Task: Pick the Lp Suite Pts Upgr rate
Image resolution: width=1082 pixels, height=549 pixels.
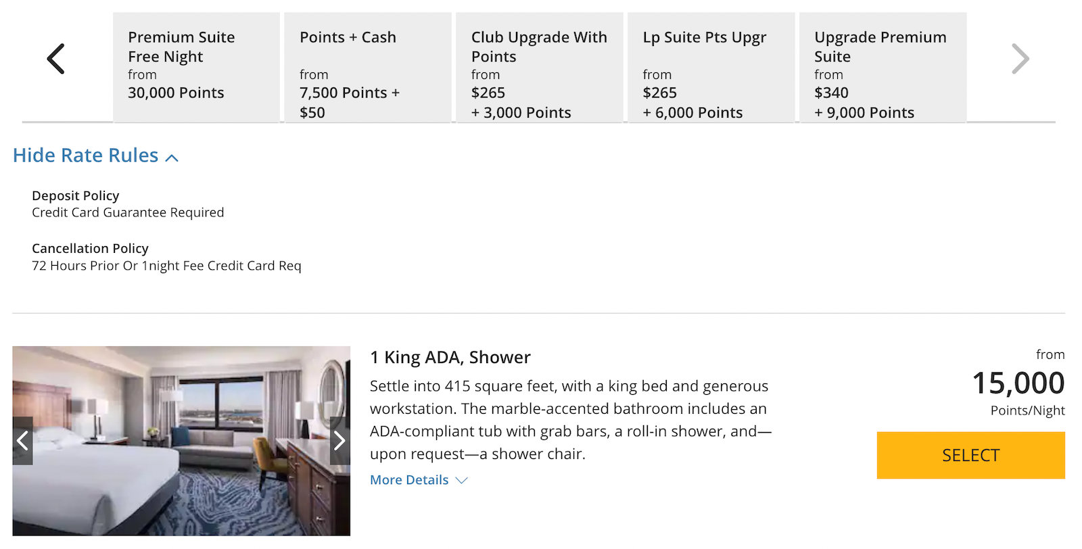Action: click(711, 68)
